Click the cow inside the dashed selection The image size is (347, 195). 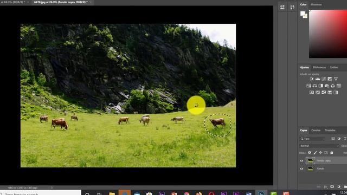point(217,122)
